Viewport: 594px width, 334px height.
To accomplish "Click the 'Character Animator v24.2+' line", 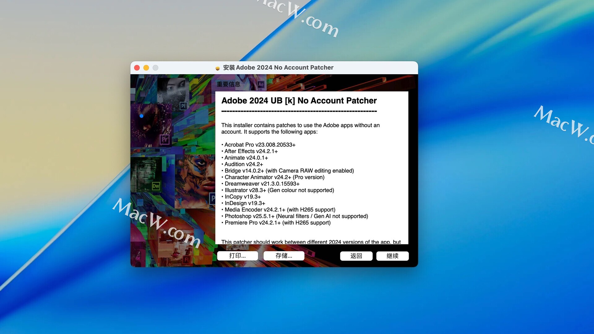I will click(273, 177).
